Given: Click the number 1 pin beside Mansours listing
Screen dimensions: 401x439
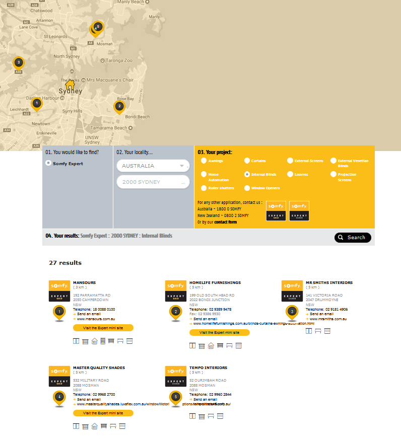Looking at the screenshot, I should (x=59, y=313).
